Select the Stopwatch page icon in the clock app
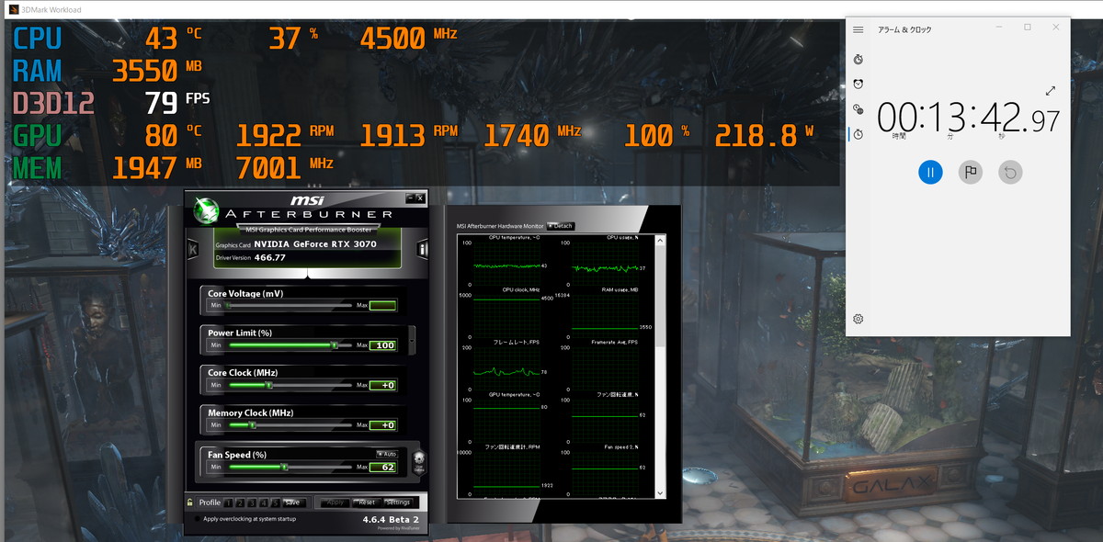 [858, 134]
